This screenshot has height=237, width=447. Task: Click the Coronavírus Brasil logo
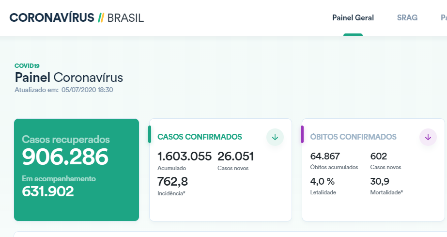77,18
